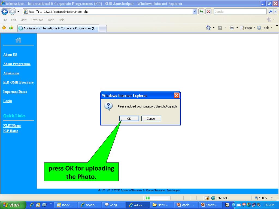This screenshot has height=209, width=279.
Task: Open the View menu
Action: coord(23,20)
